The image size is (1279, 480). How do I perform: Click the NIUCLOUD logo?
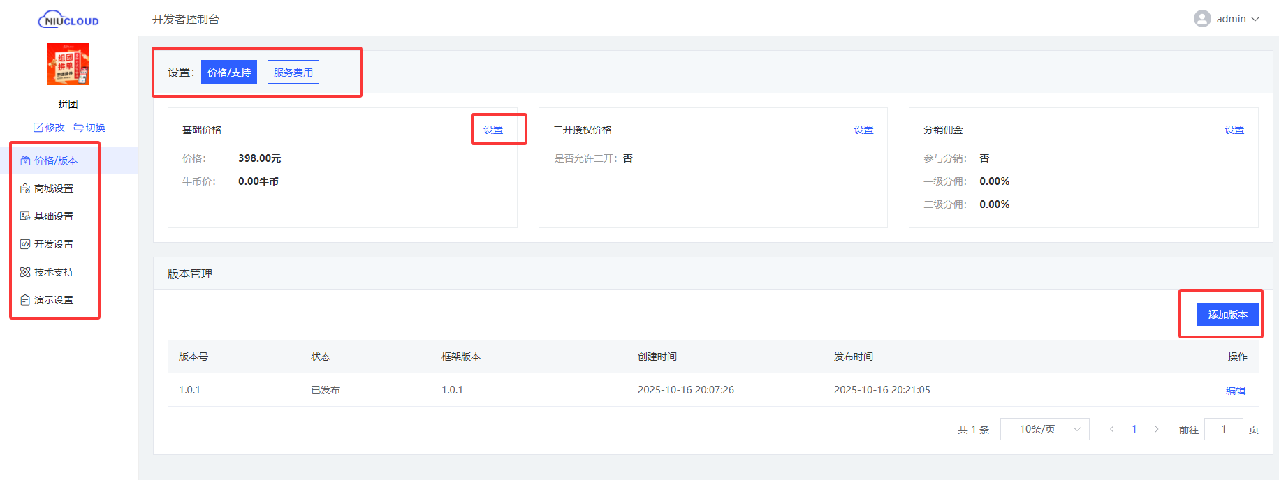[x=68, y=20]
